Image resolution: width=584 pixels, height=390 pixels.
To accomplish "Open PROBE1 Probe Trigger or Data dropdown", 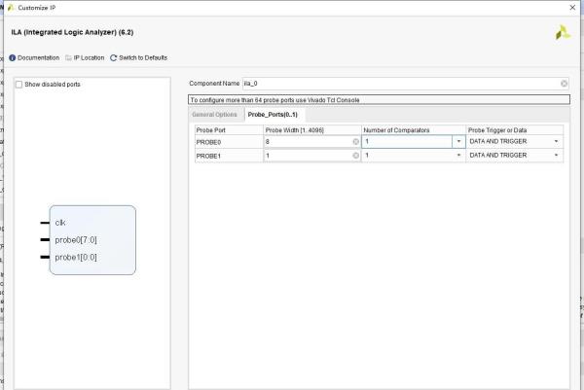I will point(556,156).
